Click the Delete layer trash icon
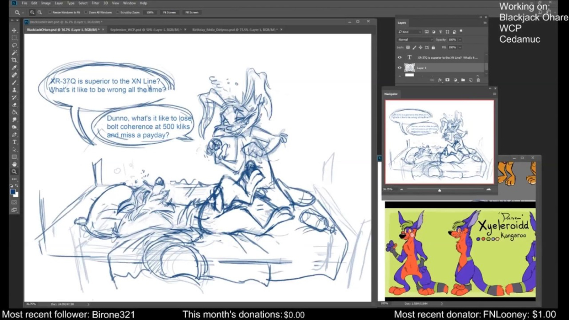The height and width of the screenshot is (320, 569). pos(478,80)
